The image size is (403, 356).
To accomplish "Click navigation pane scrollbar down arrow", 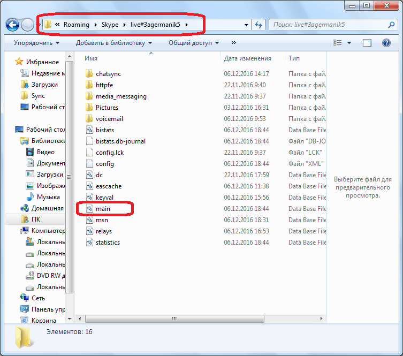I will [x=70, y=319].
